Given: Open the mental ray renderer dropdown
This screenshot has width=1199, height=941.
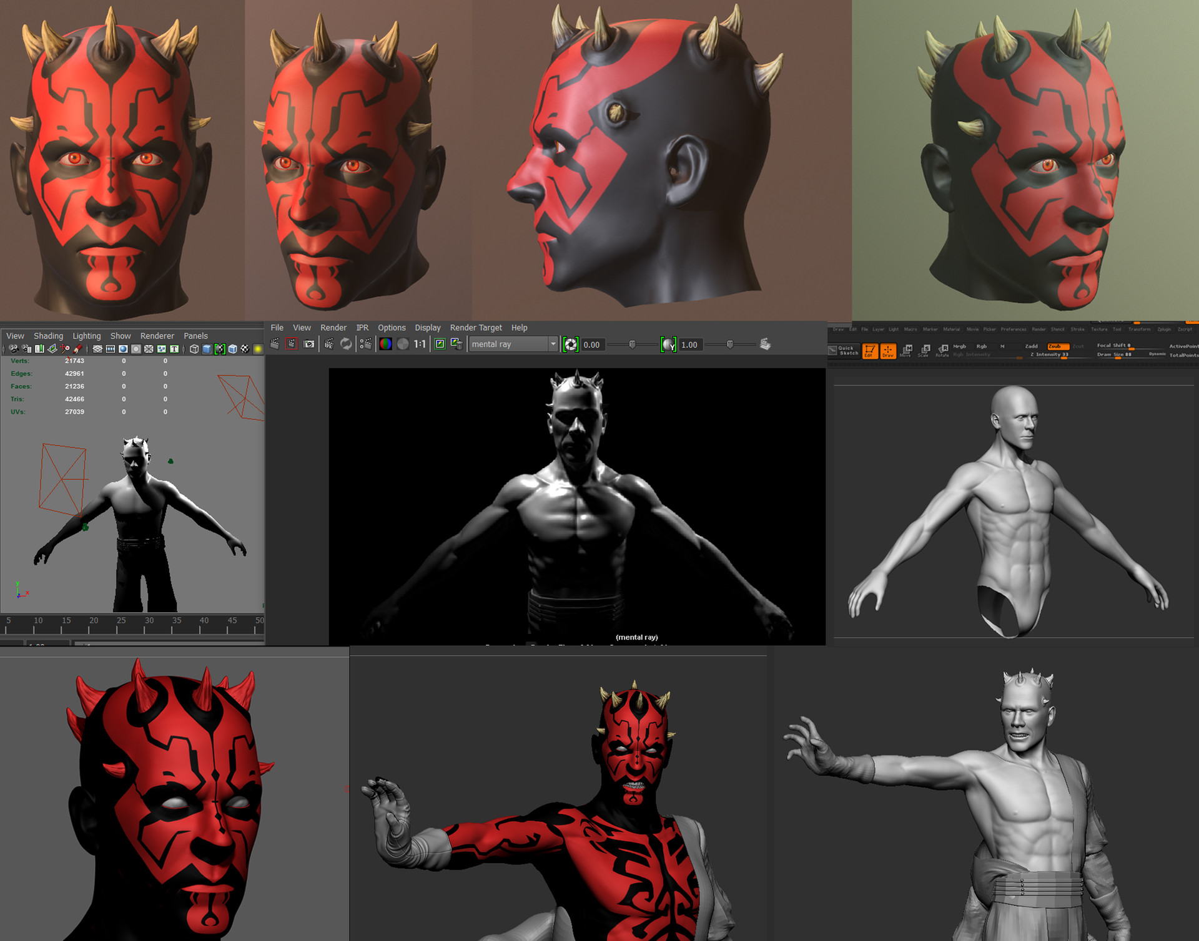Looking at the screenshot, I should coord(513,344).
